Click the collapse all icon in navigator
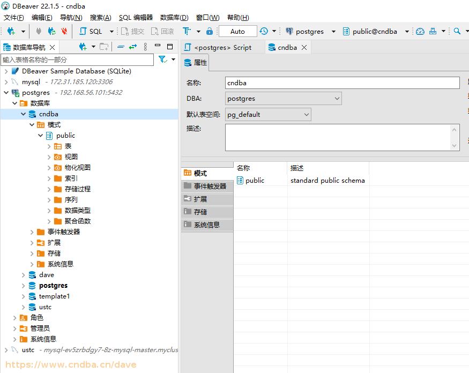The height and width of the screenshot is (373, 469). tap(121, 47)
